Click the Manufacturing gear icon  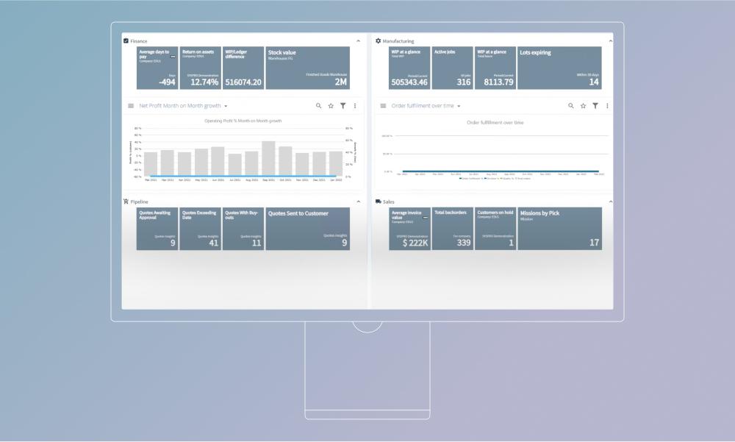coord(378,40)
